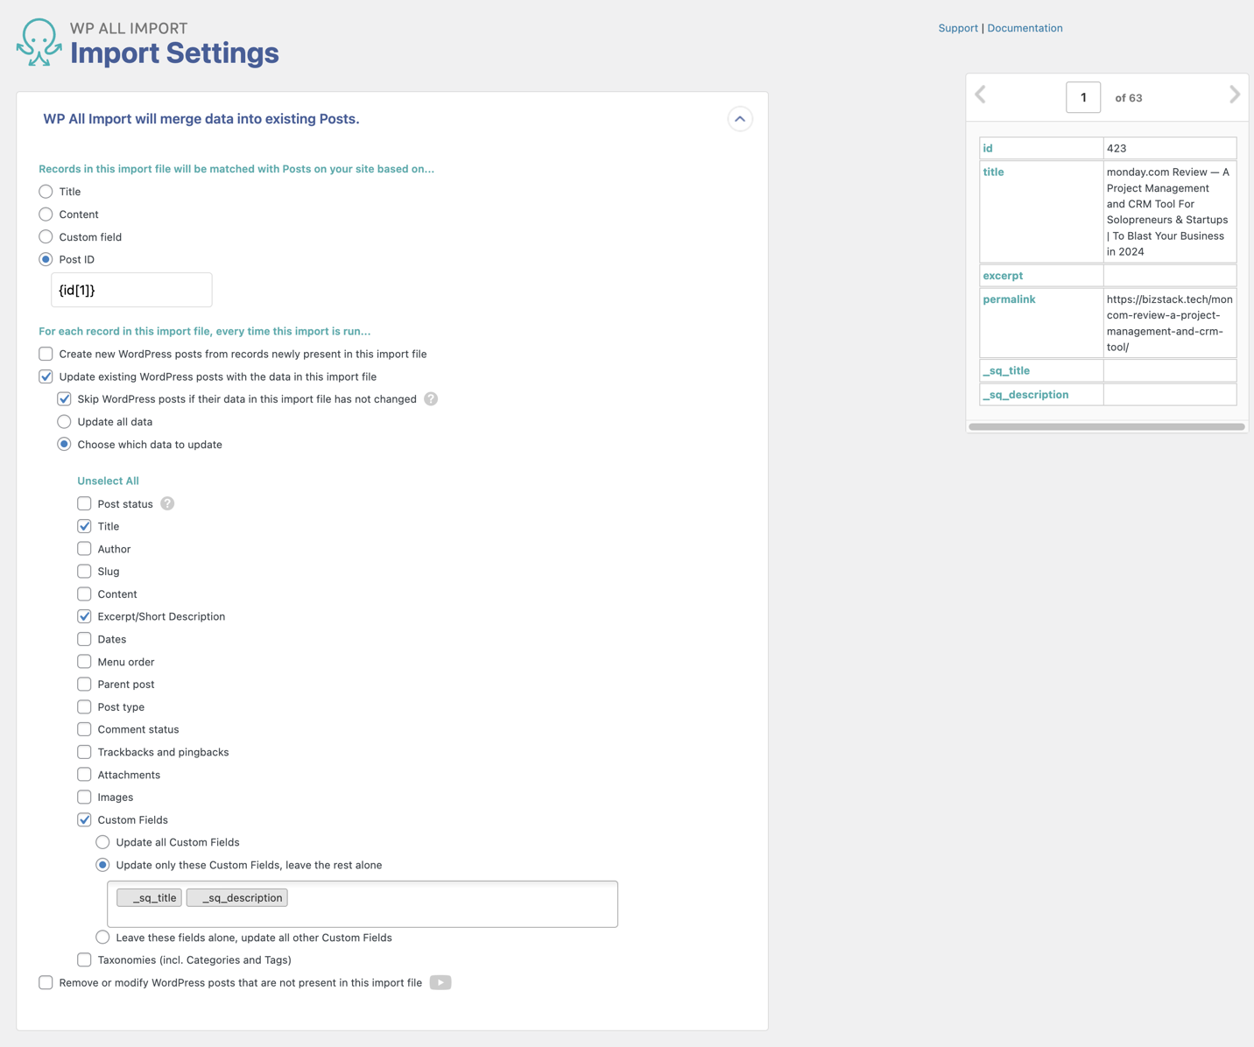Open help tooltip beside Skip WordPress posts option
This screenshot has width=1254, height=1047.
point(431,398)
